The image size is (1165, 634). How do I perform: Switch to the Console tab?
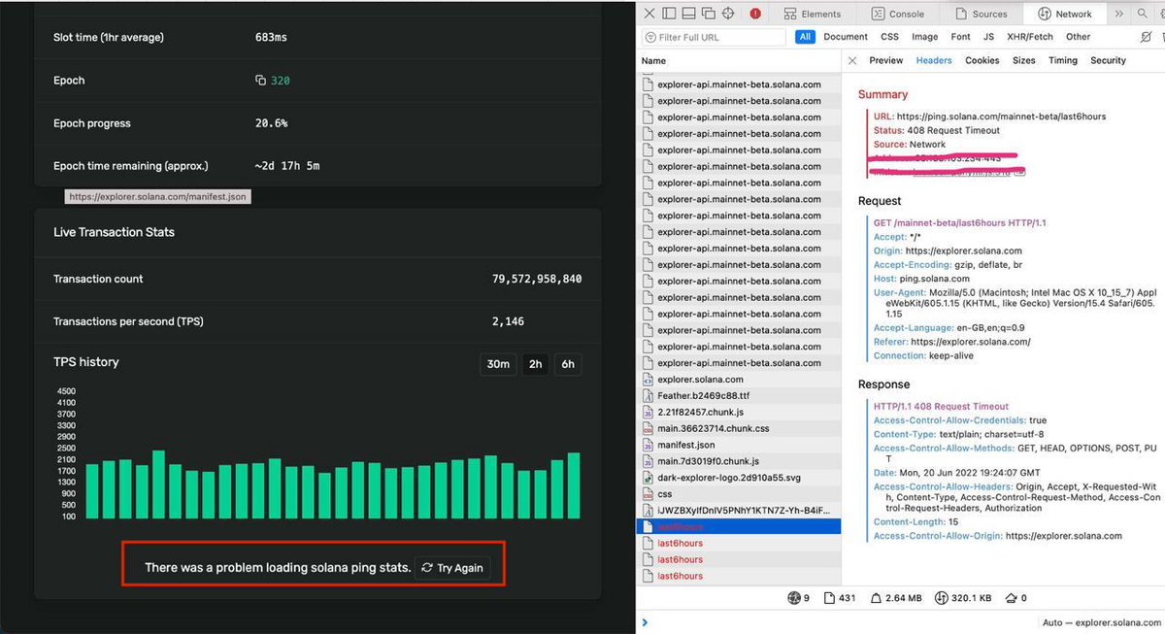898,14
